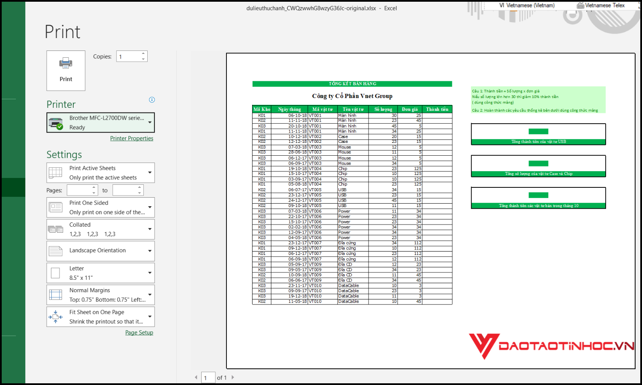Go to previous page arrow in preview
This screenshot has width=642, height=385.
tap(196, 377)
